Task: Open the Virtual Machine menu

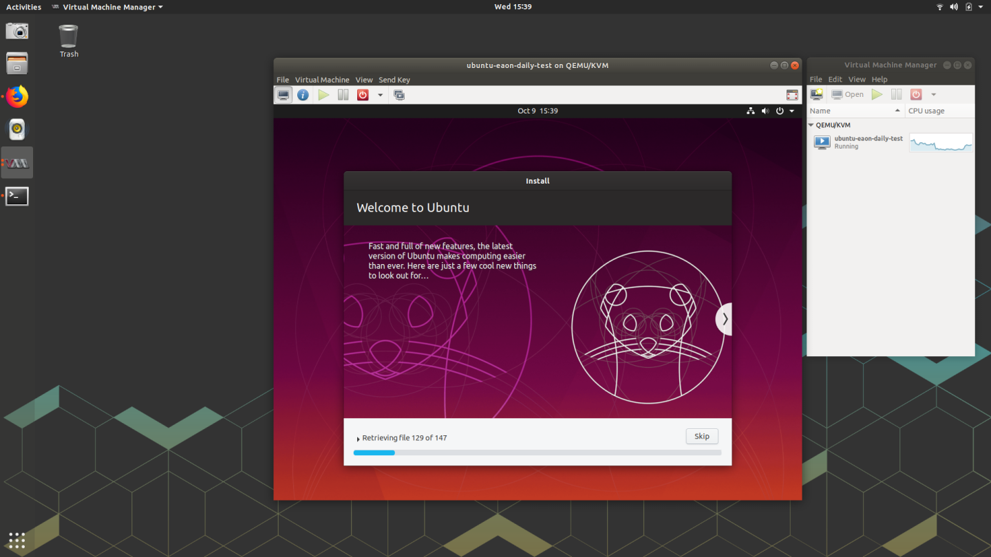Action: (x=322, y=79)
